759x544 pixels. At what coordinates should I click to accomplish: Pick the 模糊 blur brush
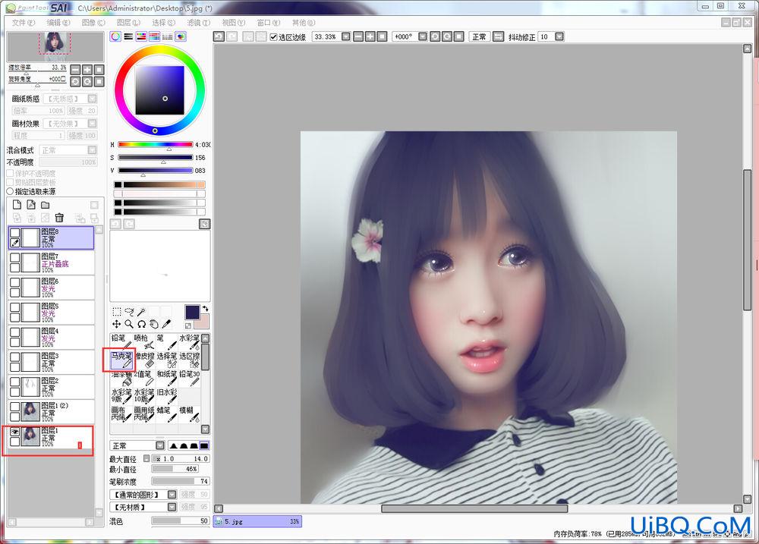pyautogui.click(x=189, y=414)
